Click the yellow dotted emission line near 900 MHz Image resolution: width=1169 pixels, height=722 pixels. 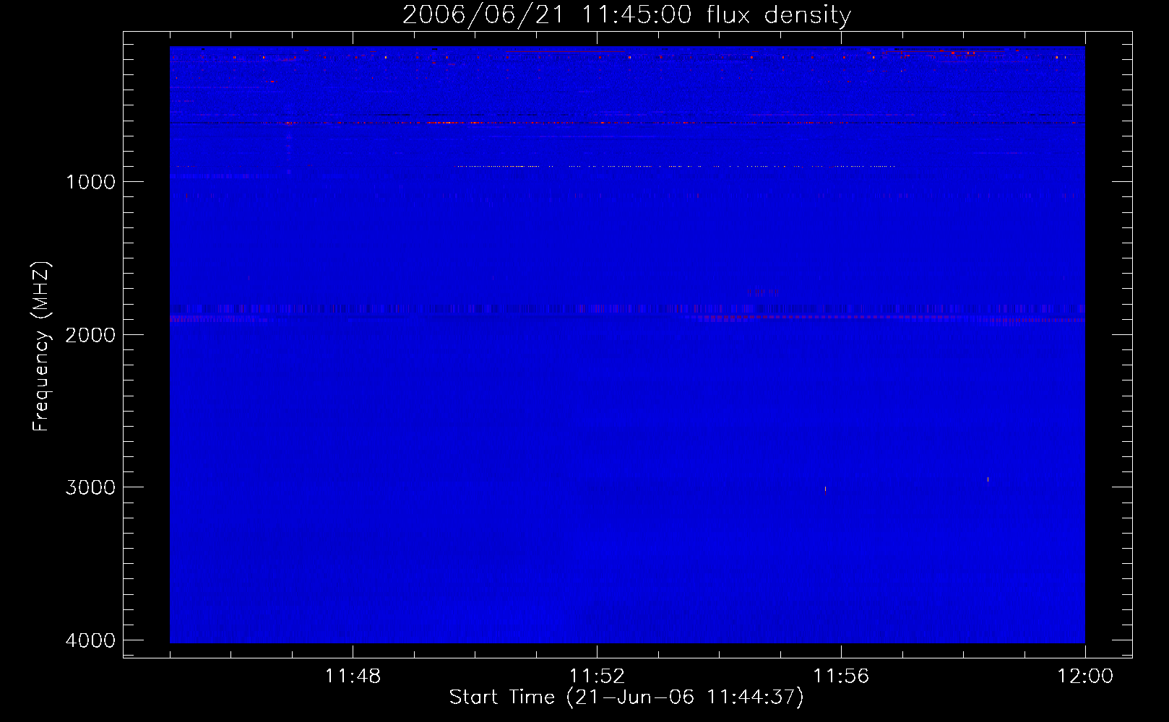[676, 166]
